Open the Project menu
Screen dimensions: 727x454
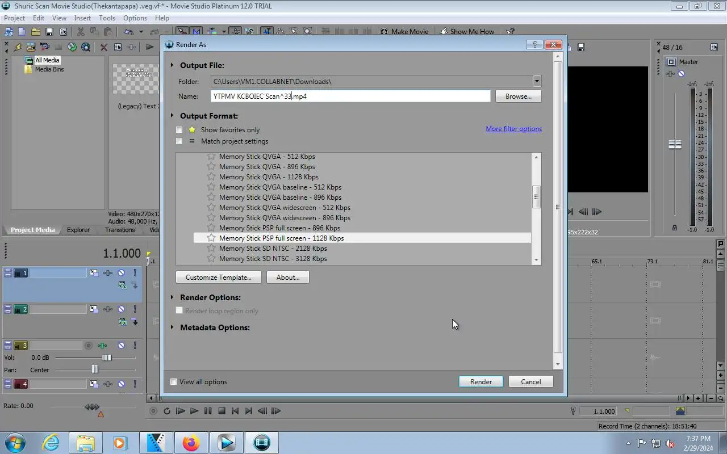click(x=15, y=18)
